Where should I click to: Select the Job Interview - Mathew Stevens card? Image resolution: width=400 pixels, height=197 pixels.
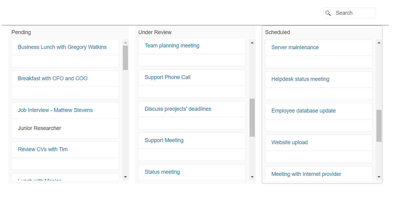coord(55,110)
